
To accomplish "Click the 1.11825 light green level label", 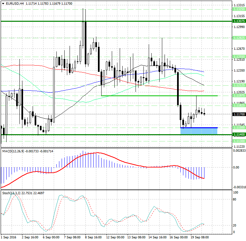I will [x=239, y=105].
